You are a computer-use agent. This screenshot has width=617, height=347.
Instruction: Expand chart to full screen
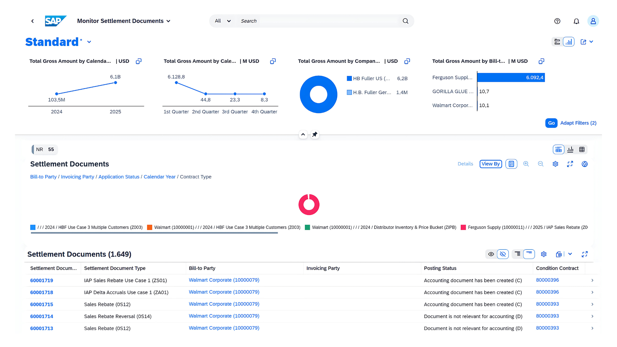point(570,164)
